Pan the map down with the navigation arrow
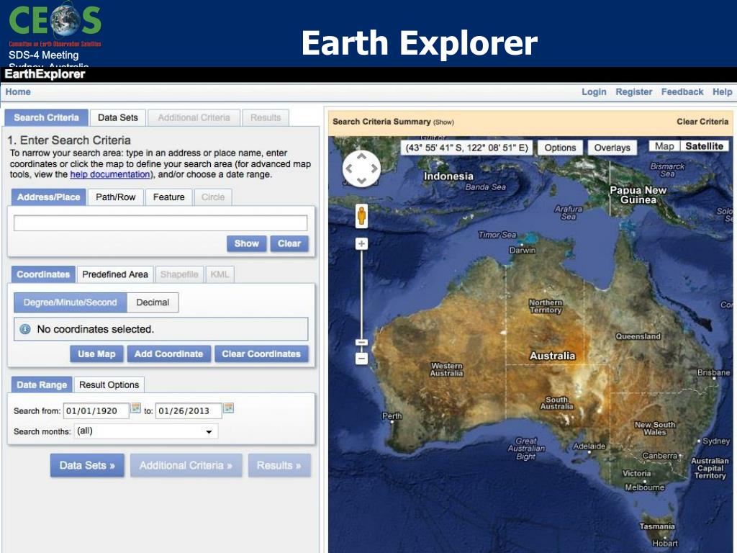Screen dimensions: 737x553 (x=361, y=181)
